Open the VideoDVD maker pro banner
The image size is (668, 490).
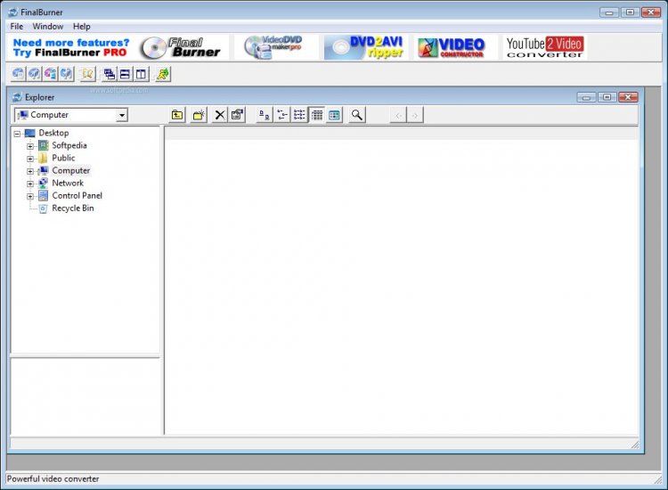pos(274,47)
